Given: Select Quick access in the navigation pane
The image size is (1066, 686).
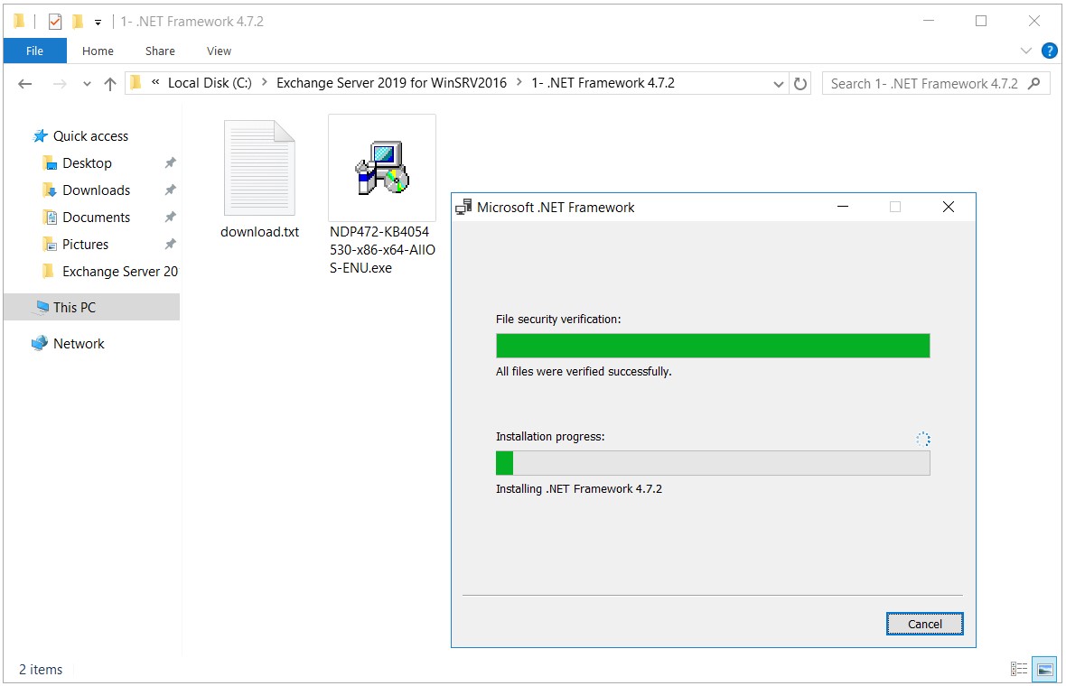Looking at the screenshot, I should 91,135.
